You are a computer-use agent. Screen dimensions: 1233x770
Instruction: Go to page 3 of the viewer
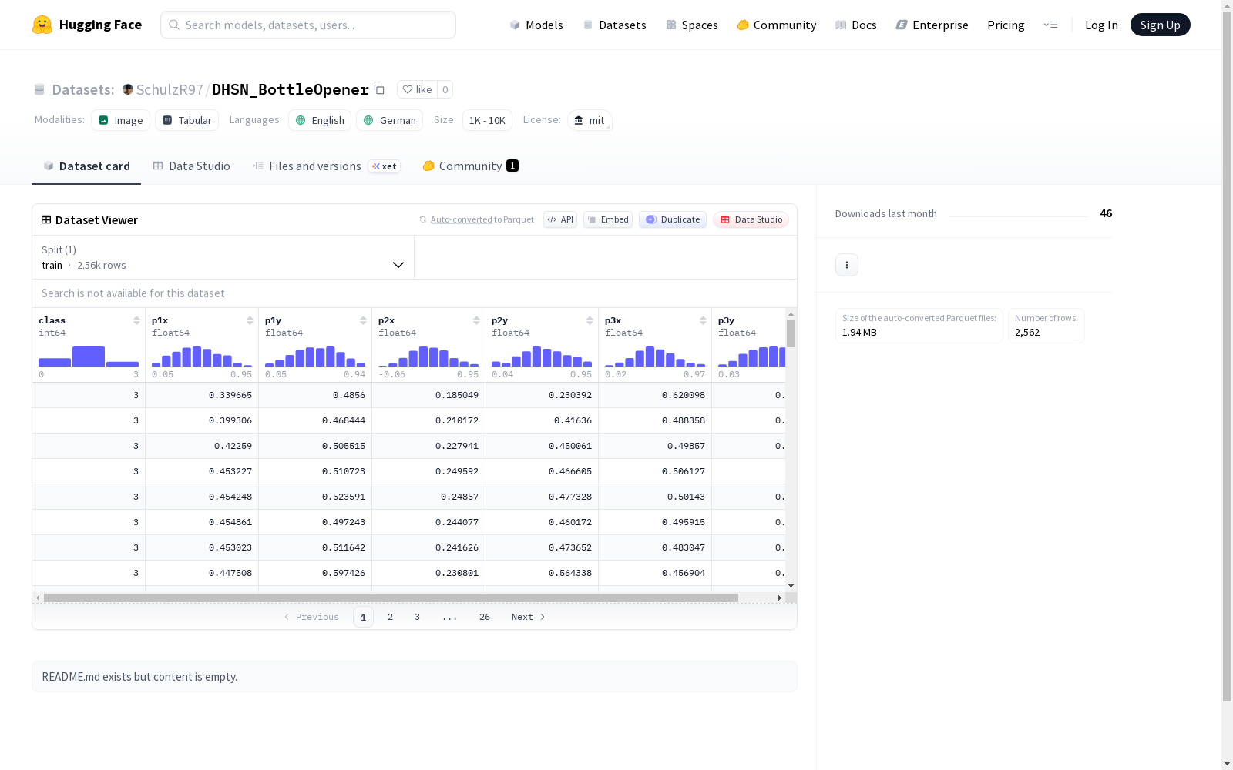418,617
